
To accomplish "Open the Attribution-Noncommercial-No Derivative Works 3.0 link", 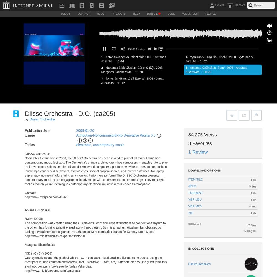I will pyautogui.click(x=116, y=135).
